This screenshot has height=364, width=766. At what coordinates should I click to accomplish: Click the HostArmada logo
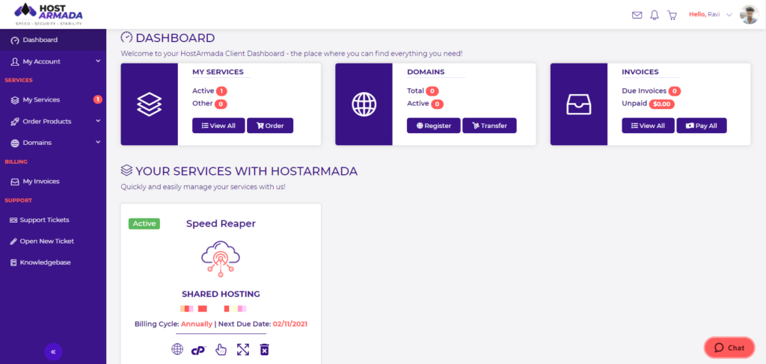pyautogui.click(x=49, y=14)
